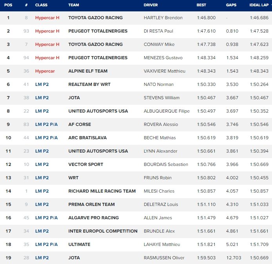The image size is (272, 264).
Task: Sort by the CLASS column header
Action: tap(41, 5)
